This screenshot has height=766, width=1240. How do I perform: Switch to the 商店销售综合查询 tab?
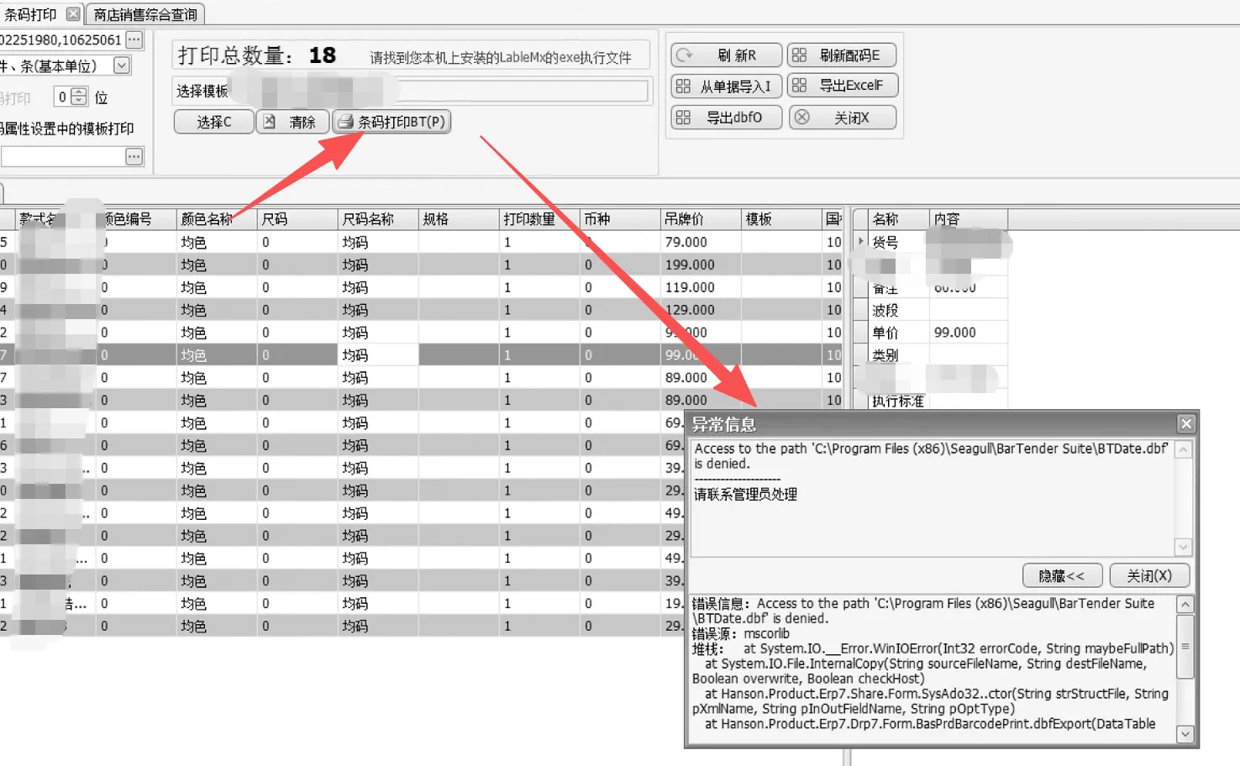click(x=144, y=14)
